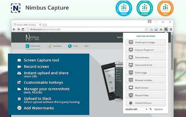
Task: Click the colorful pinwheel extension icon in toolbar
Action: [x=161, y=29]
